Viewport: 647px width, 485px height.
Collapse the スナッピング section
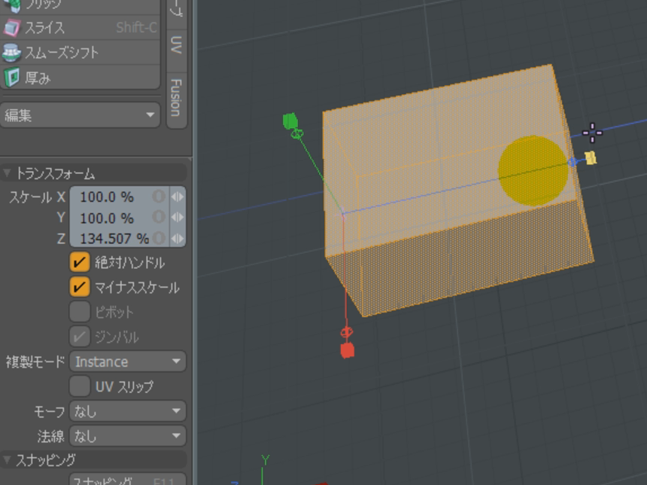[7, 459]
